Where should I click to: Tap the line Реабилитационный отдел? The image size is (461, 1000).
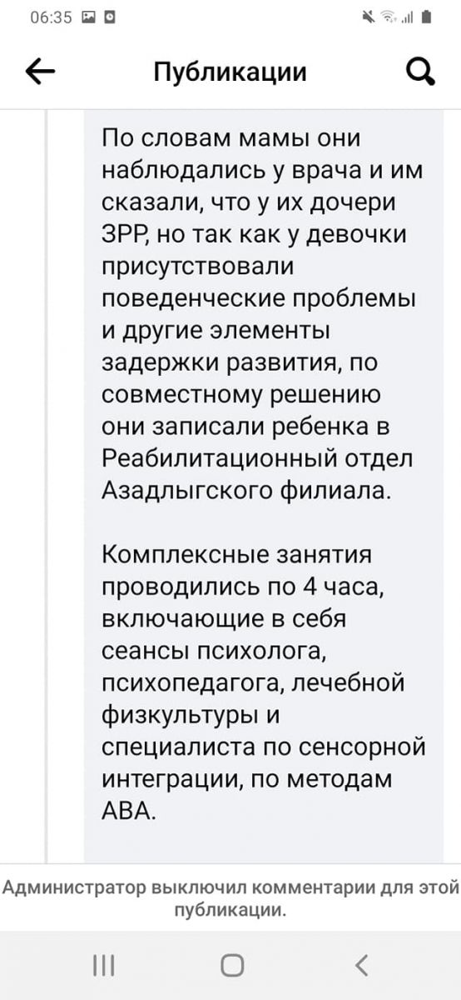tap(257, 459)
